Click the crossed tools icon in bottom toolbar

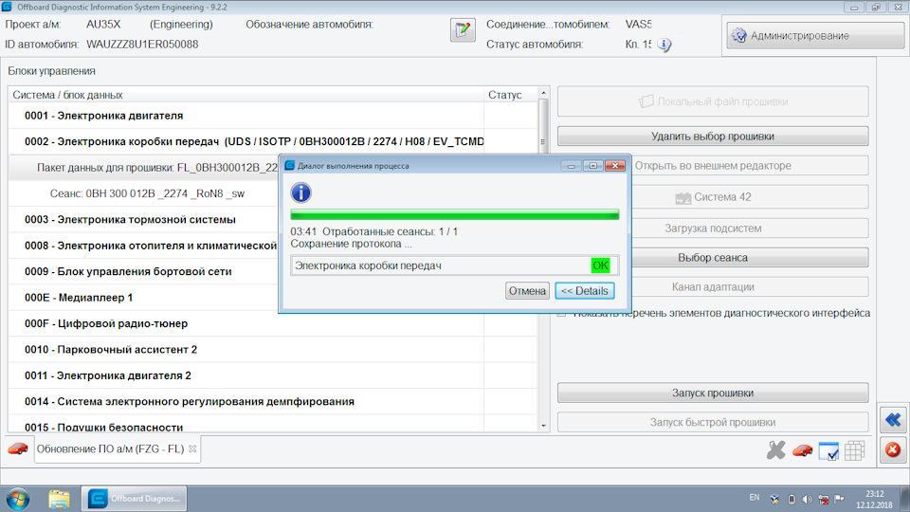775,449
